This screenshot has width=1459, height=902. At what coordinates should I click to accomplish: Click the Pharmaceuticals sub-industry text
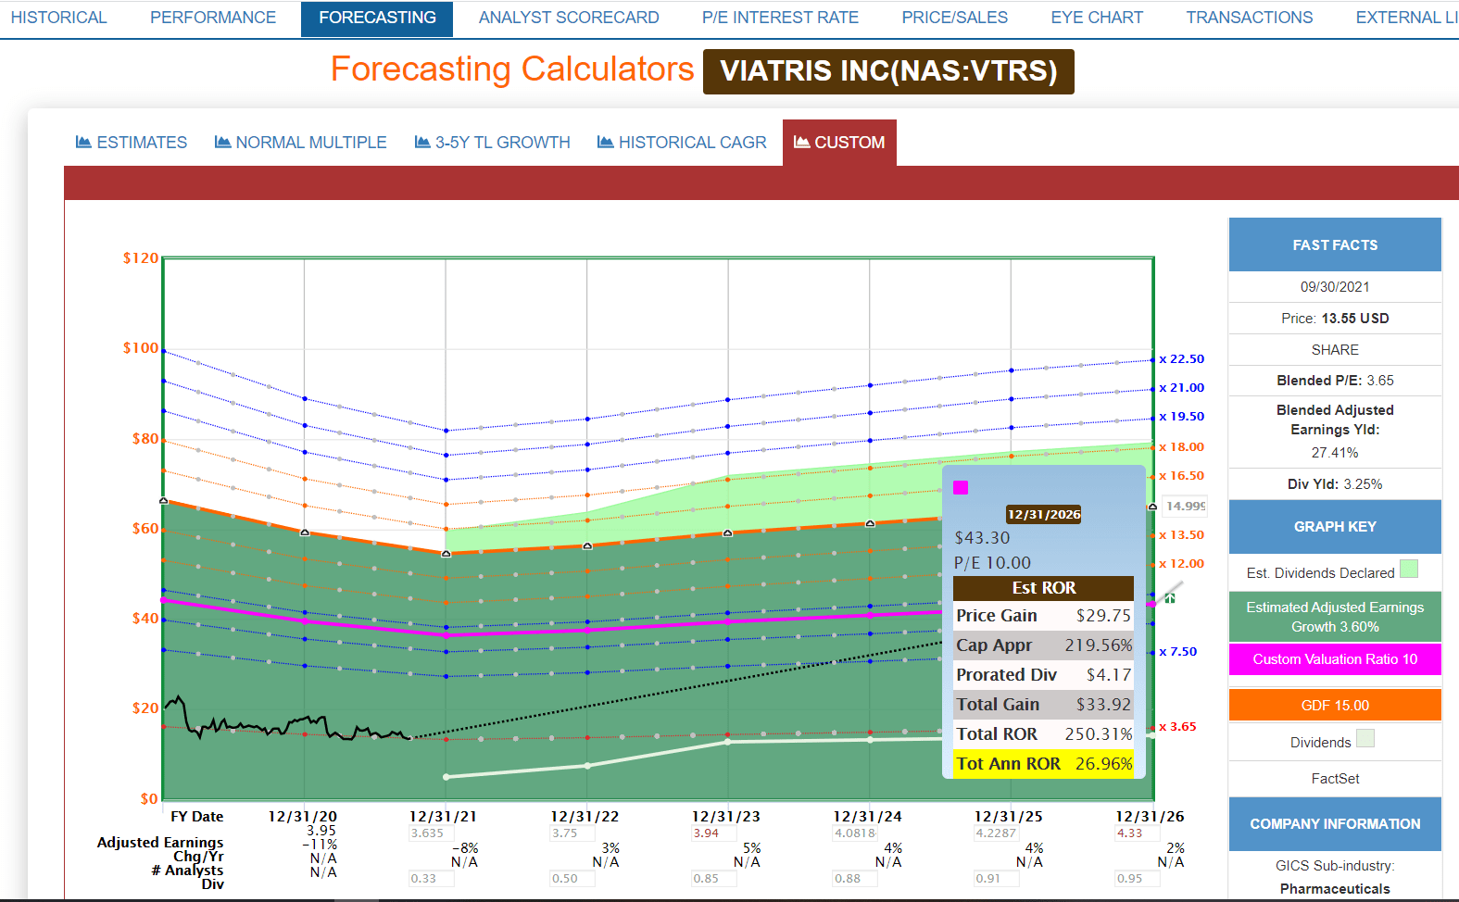click(1335, 889)
